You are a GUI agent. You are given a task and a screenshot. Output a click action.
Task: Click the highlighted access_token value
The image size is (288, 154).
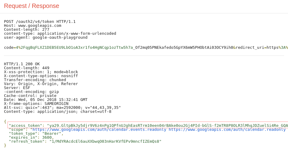click(x=167, y=126)
